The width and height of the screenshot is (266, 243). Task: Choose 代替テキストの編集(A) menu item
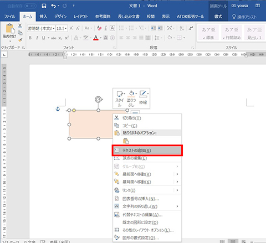147,215
